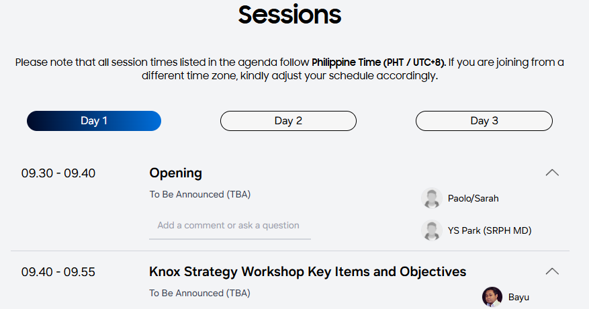This screenshot has height=309, width=589.
Task: Click the Philippine Time (PHT / UTC+8) note
Action: [x=378, y=62]
